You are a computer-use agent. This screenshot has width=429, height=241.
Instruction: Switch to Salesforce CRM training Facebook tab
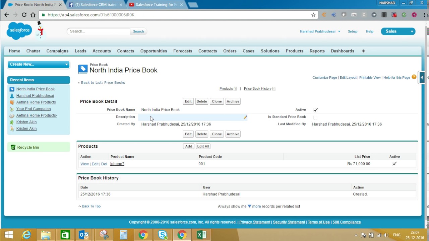click(96, 5)
